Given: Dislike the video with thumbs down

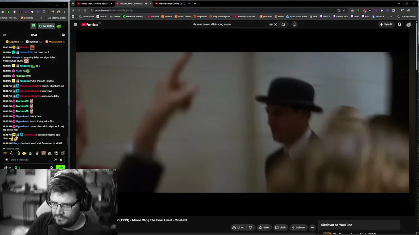Looking at the screenshot, I should click(251, 227).
